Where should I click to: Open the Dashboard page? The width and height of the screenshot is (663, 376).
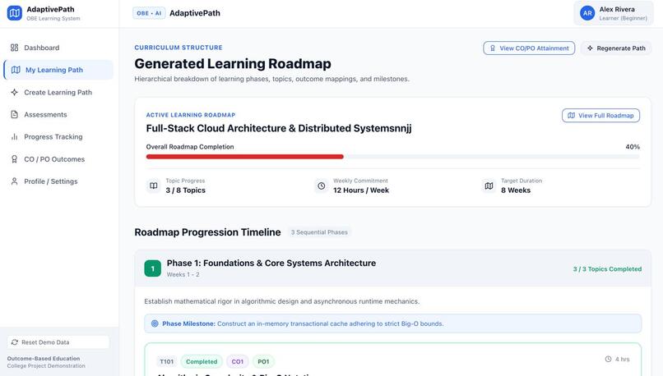58,48
